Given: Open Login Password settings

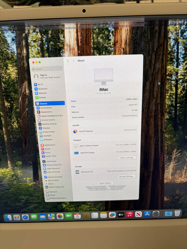Looking at the screenshot, I should click(52, 168).
